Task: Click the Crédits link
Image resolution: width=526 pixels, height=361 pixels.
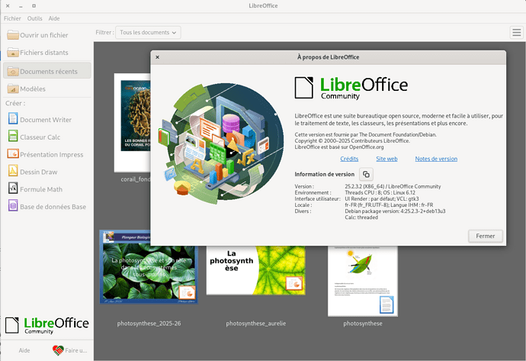Action: click(349, 159)
